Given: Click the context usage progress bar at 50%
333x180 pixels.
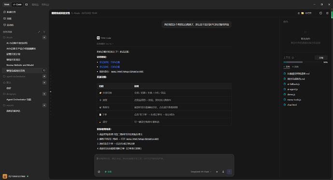Looking at the screenshot, I should 303,62.
